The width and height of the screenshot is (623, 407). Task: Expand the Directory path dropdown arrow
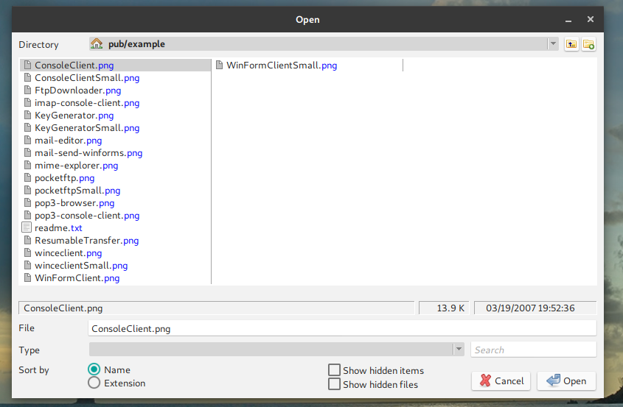[x=553, y=44]
